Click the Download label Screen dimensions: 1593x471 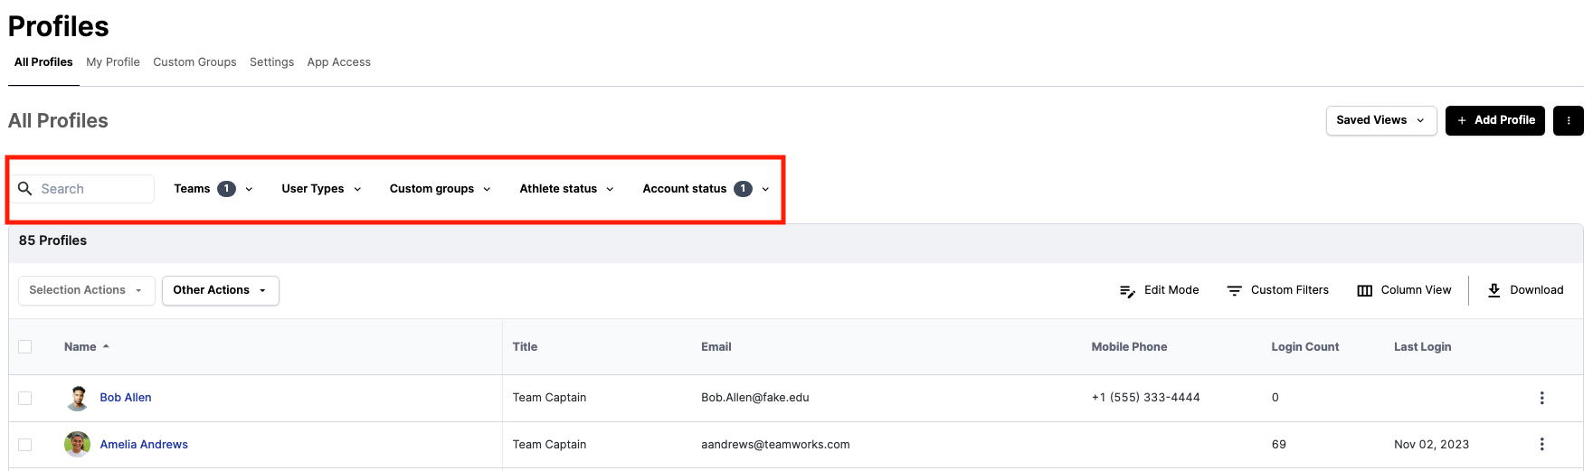1536,290
